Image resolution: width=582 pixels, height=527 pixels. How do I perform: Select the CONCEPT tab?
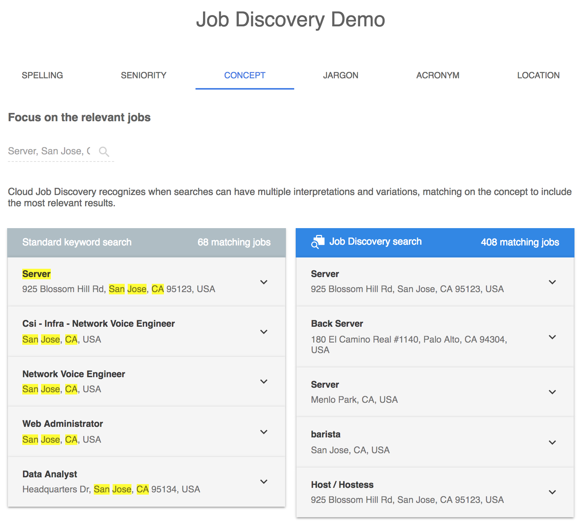pyautogui.click(x=245, y=75)
